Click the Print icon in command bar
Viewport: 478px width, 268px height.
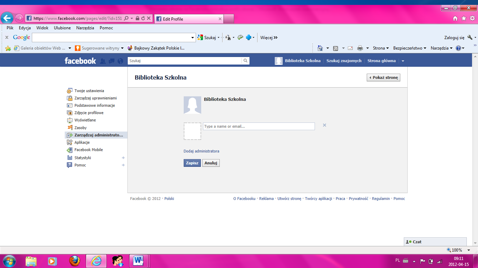pos(360,48)
